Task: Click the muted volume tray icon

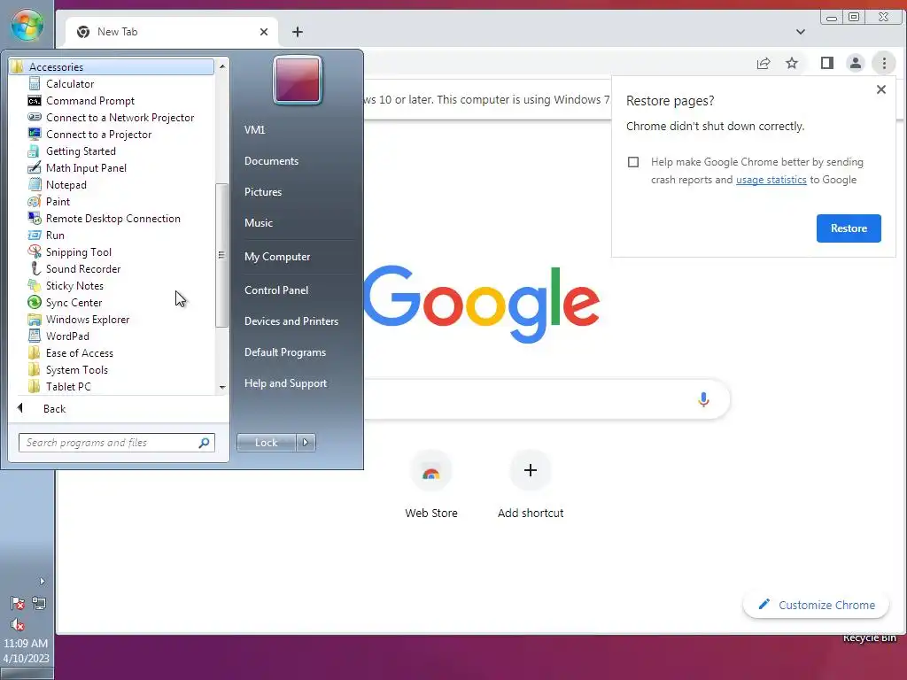Action: coord(18,624)
